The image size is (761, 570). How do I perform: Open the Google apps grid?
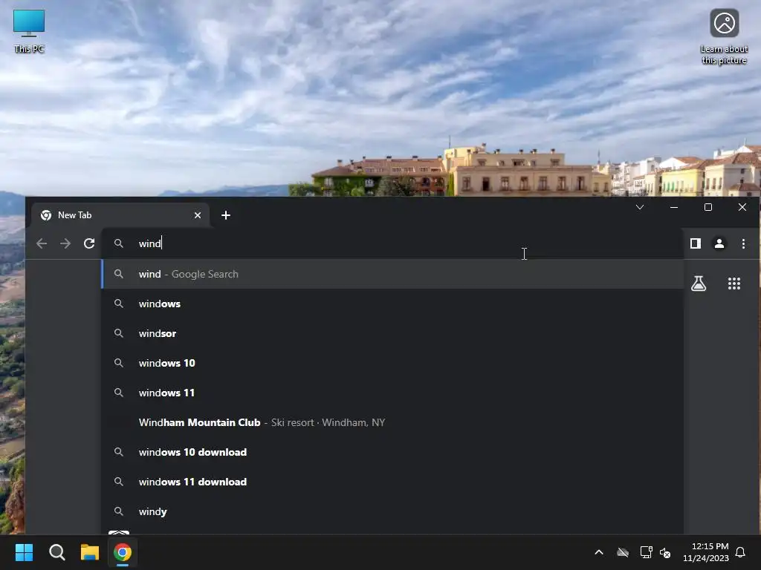tap(734, 284)
